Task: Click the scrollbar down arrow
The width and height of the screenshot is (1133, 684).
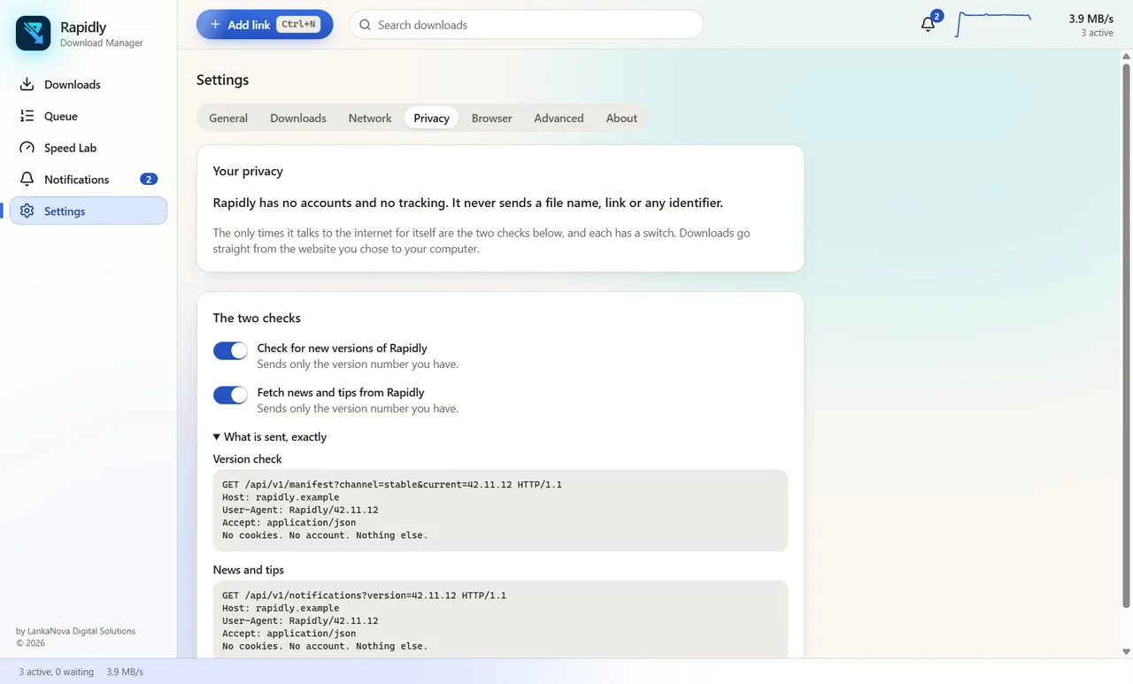Action: 1126,651
